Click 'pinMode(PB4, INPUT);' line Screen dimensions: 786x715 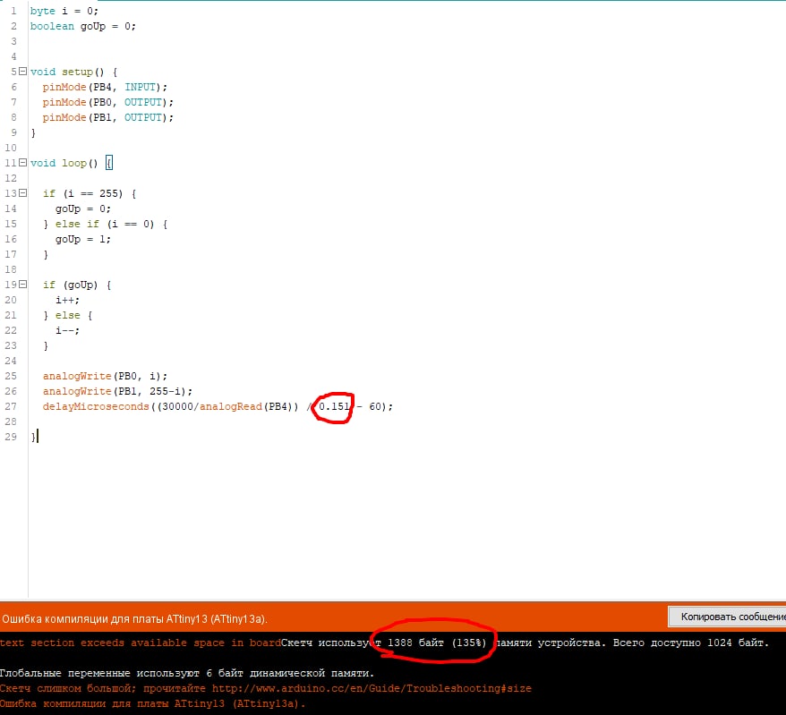point(105,87)
